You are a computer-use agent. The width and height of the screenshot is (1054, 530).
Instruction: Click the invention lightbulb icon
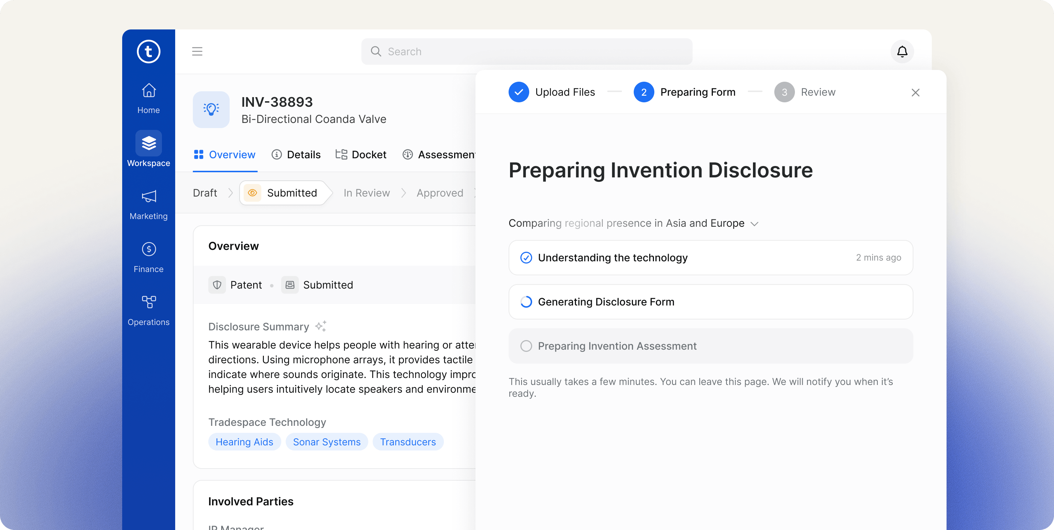tap(211, 110)
